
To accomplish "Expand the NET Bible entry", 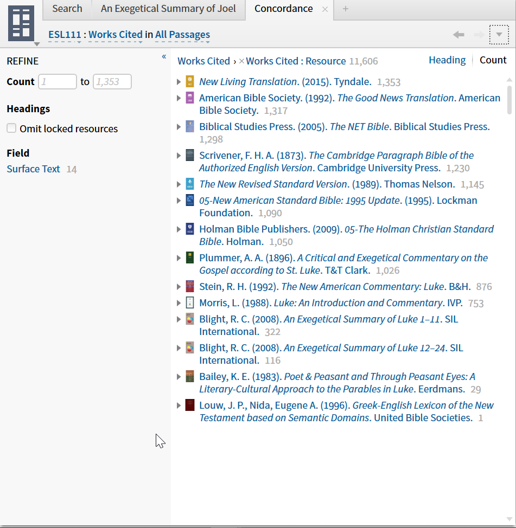I will (x=179, y=126).
